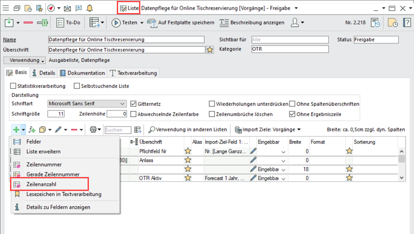Open the Schriftart font dropdown
This screenshot has height=234, width=414.
pyautogui.click(x=87, y=104)
